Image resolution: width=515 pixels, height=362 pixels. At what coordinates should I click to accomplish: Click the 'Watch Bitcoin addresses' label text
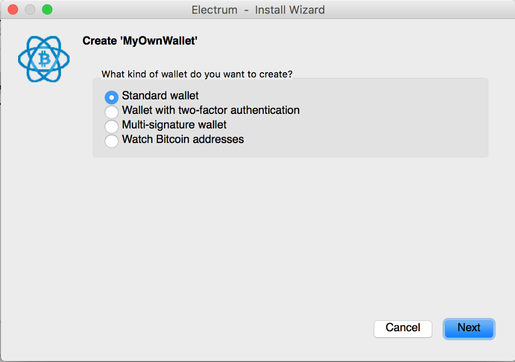pyautogui.click(x=183, y=140)
